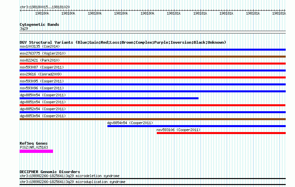Image resolution: width=295 pixels, height=187 pixels.
Task: Click the dgv8851n54 (Cooper2011) label
Action: 43,102
